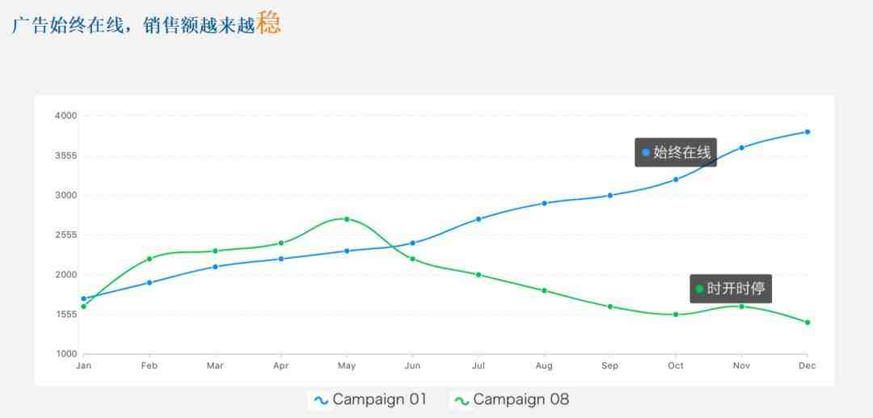Click the blue Campaign 01 legend icon
Image resolution: width=873 pixels, height=418 pixels.
tap(321, 400)
